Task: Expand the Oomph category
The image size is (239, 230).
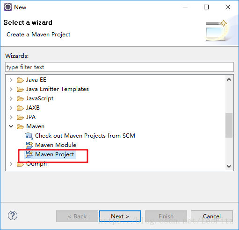Action: tap(11, 164)
